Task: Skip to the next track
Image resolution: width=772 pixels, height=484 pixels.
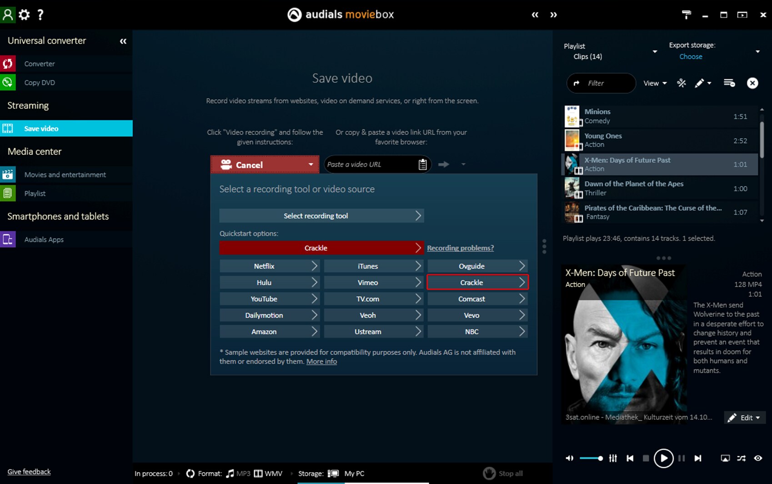Action: (x=698, y=458)
